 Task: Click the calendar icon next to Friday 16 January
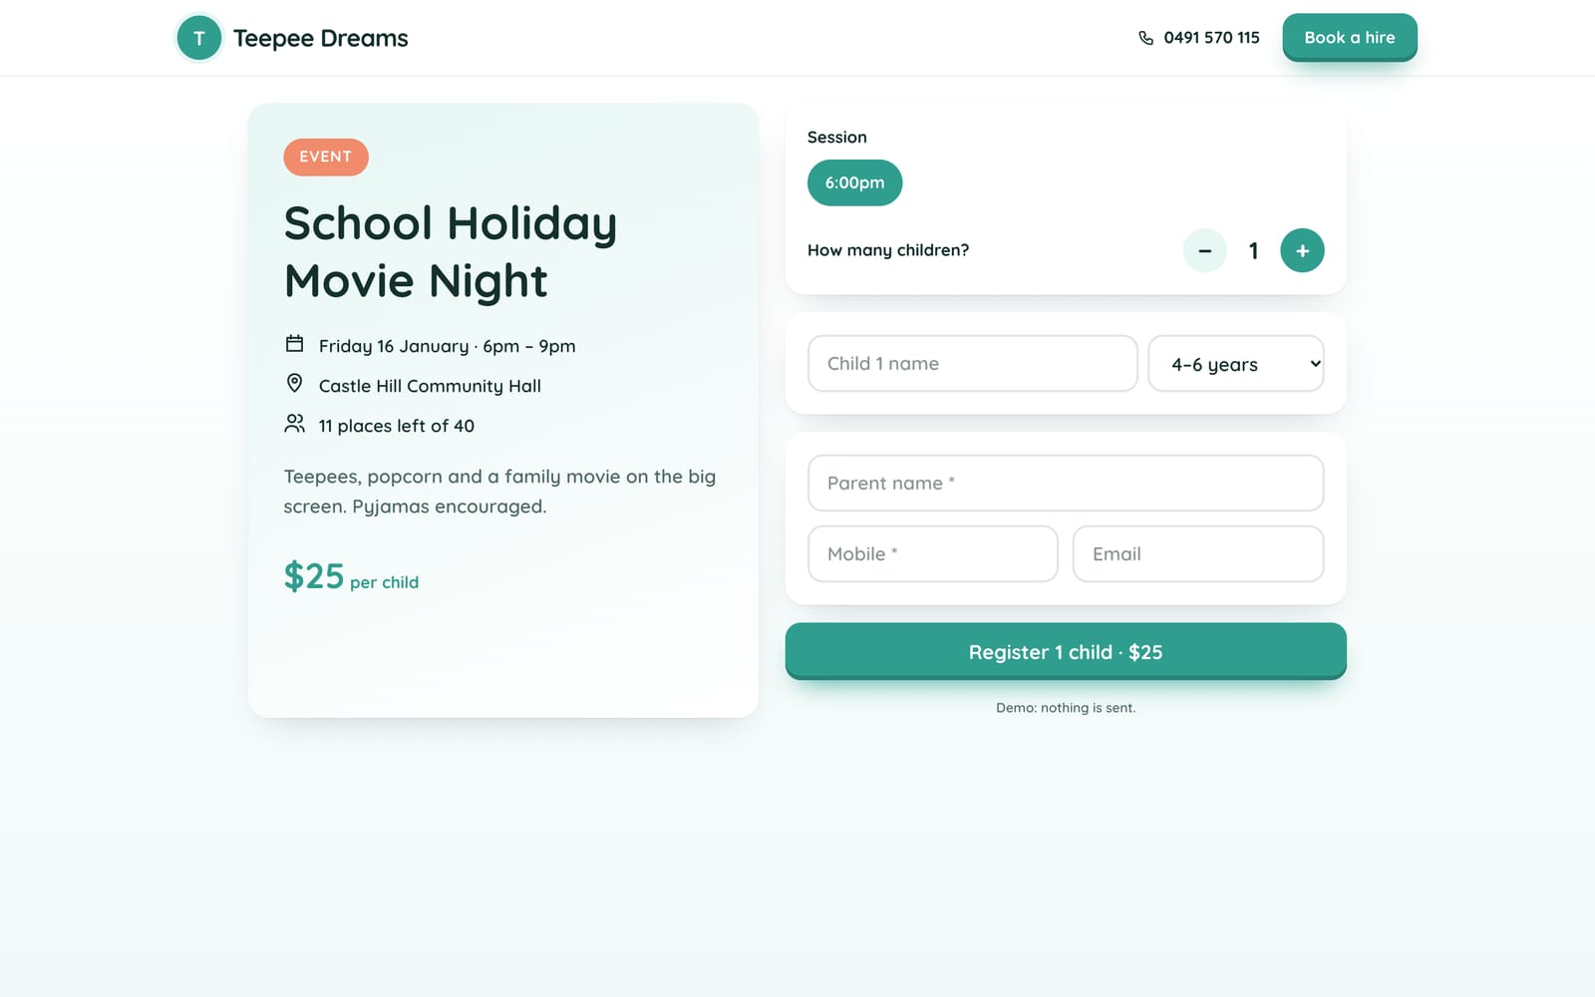294,344
